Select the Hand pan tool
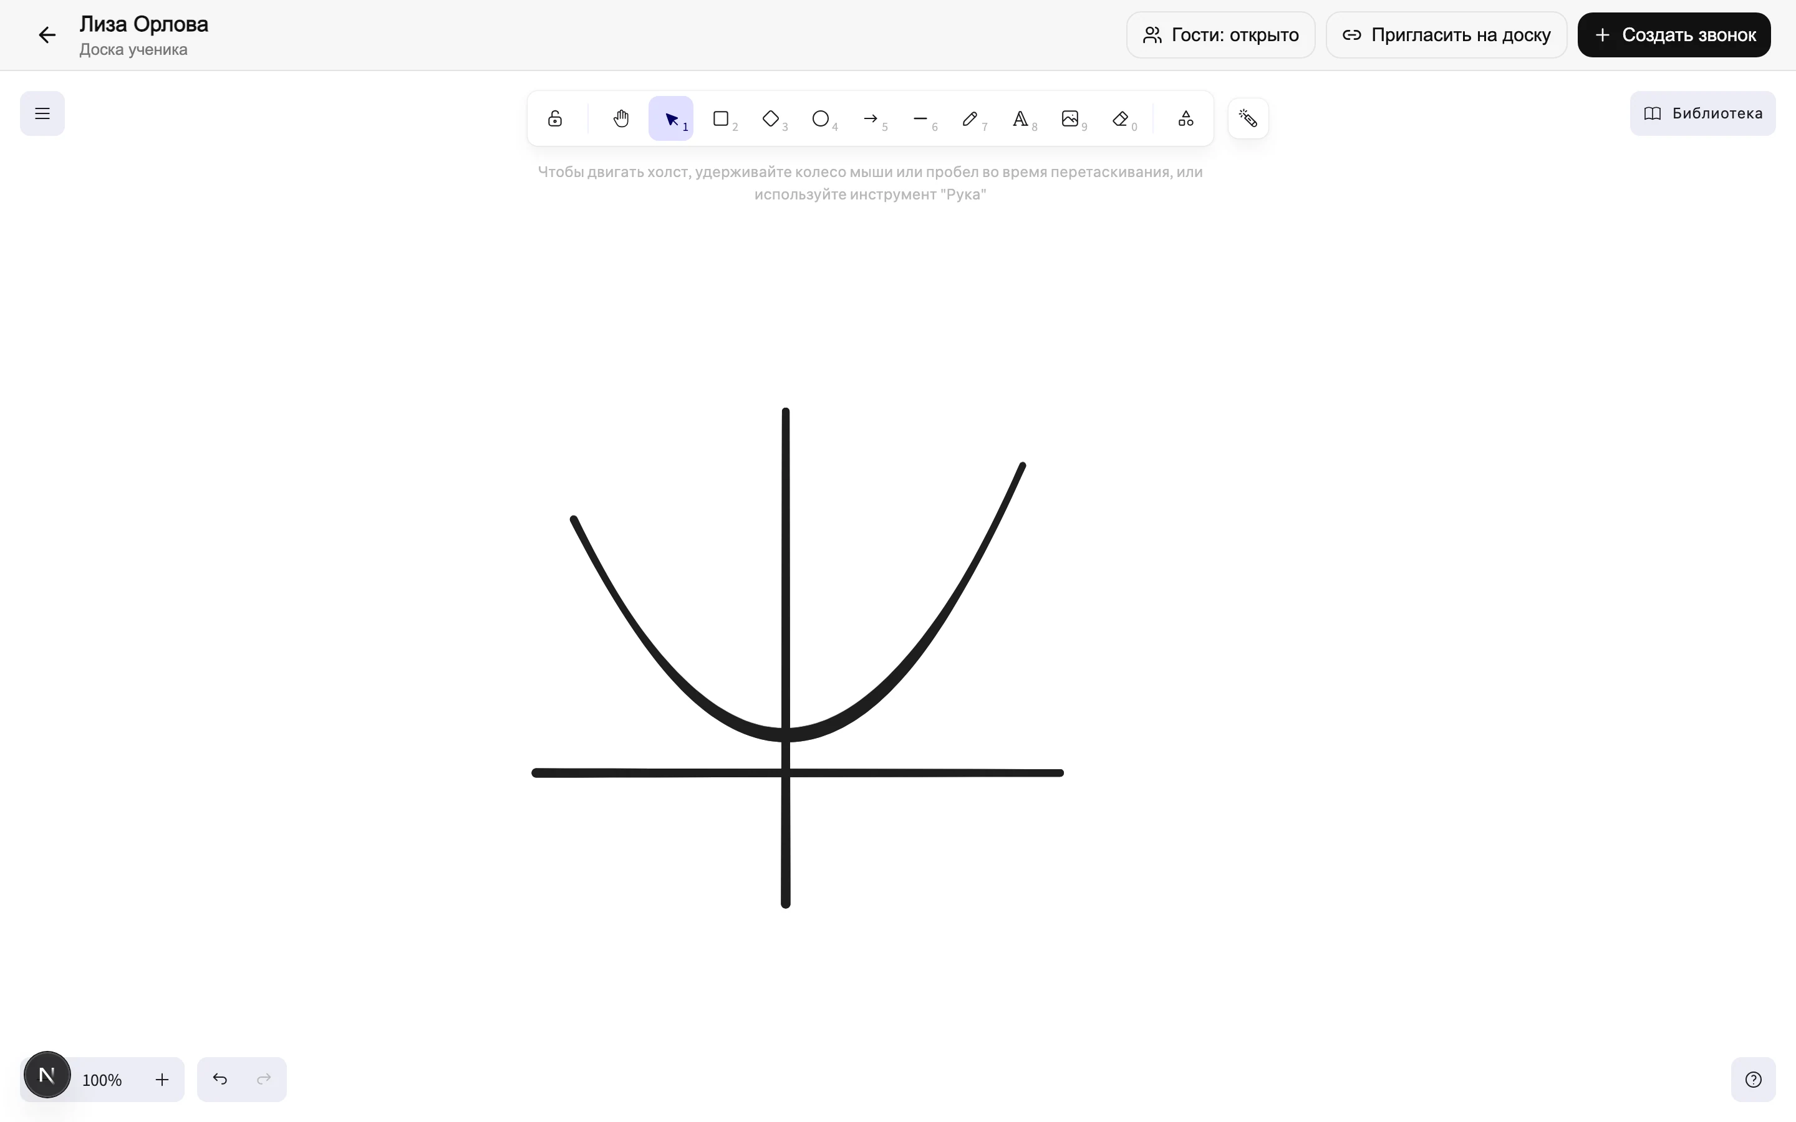This screenshot has width=1796, height=1122. pos(621,118)
